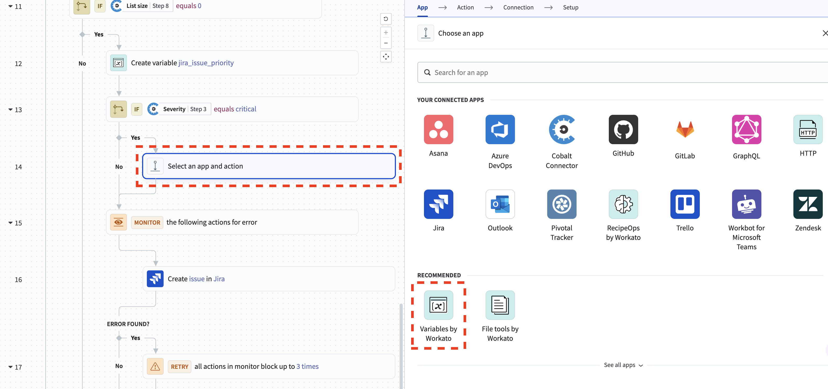Screen dimensions: 828x389
Task: Click the Jira icon in step 16
Action: click(155, 278)
